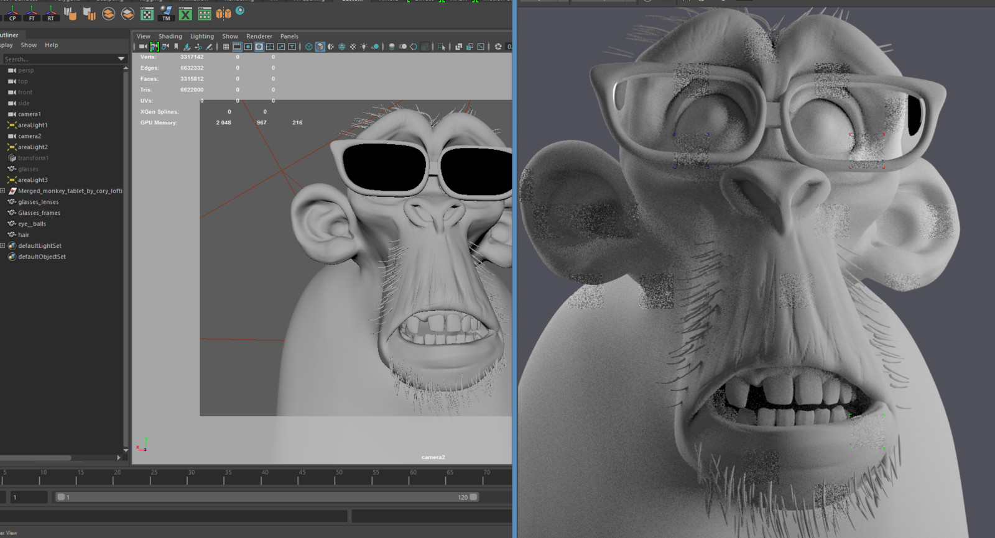Click the X-Ray icon in panel toolbar
The image size is (995, 538).
[458, 47]
